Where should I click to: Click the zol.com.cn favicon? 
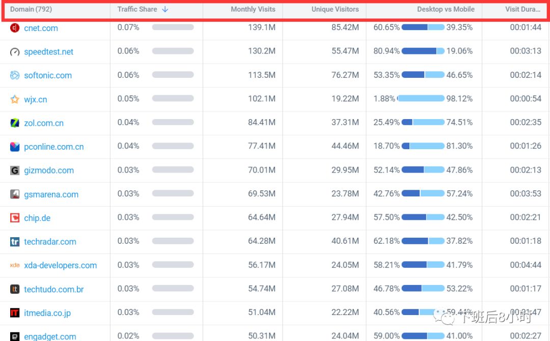coord(15,123)
